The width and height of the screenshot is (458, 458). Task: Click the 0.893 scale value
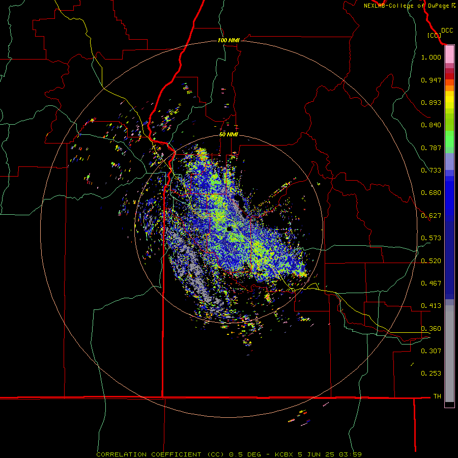click(431, 102)
